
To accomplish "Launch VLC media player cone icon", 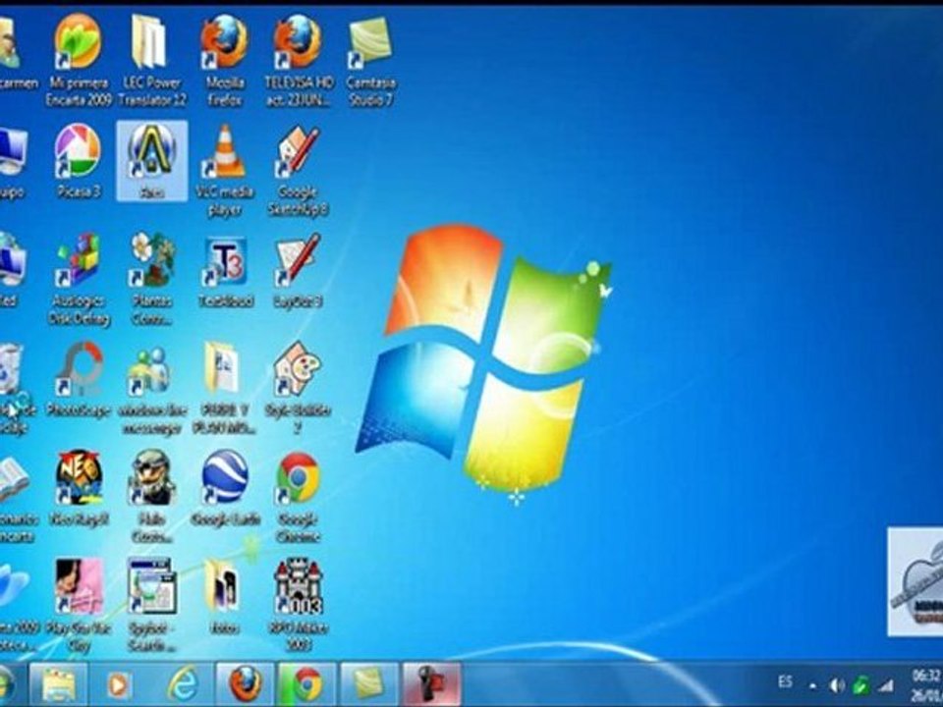I will coord(225,170).
